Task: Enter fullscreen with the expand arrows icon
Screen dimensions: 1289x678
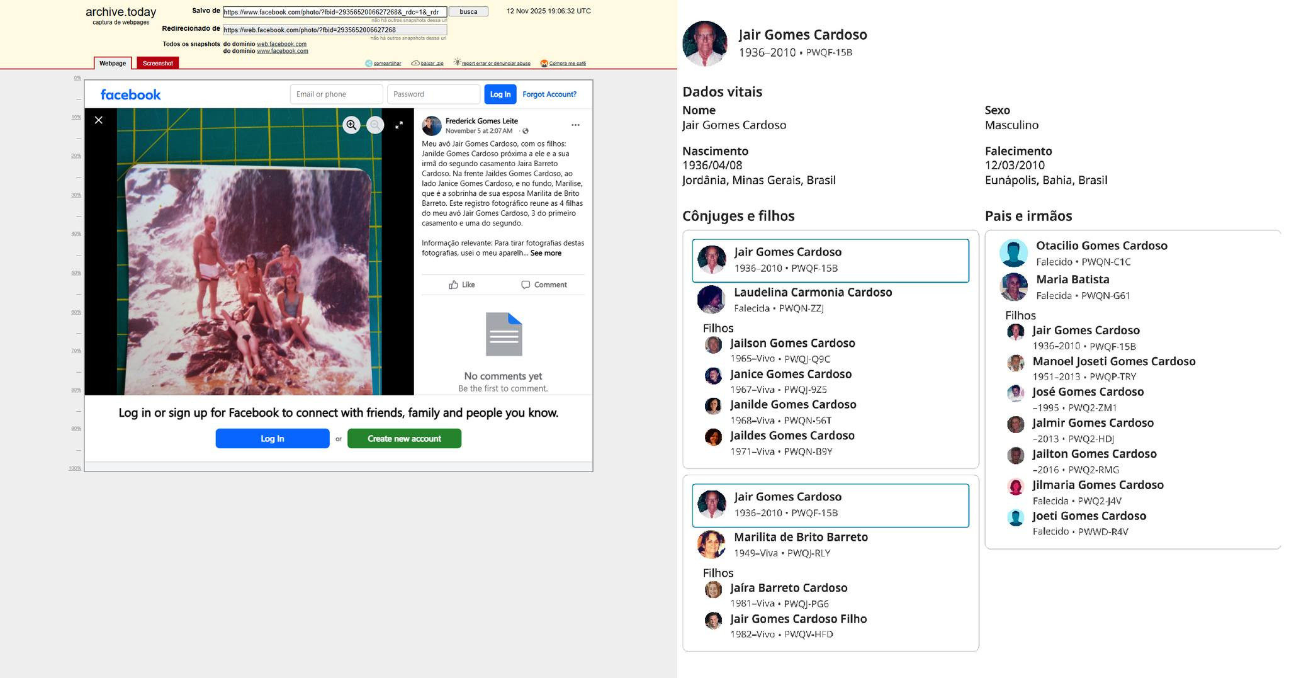Action: [x=399, y=125]
